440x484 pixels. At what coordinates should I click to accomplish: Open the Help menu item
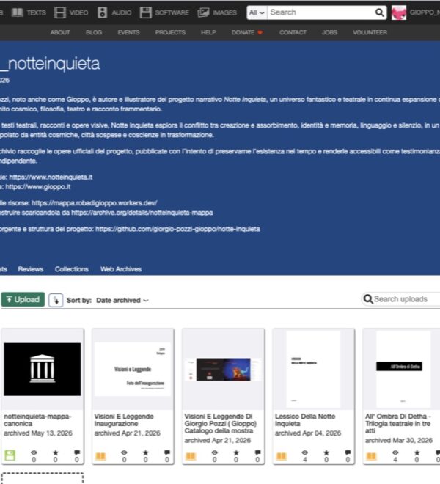tap(208, 32)
